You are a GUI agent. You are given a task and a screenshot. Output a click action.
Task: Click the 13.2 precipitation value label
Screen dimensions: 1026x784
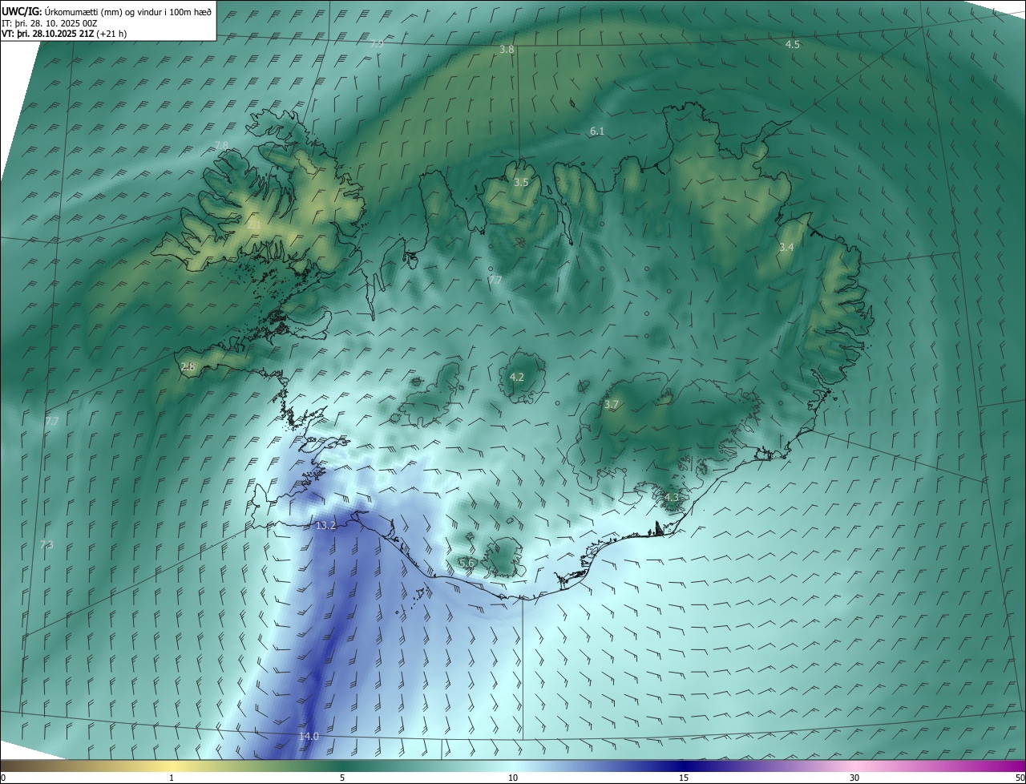coord(325,525)
